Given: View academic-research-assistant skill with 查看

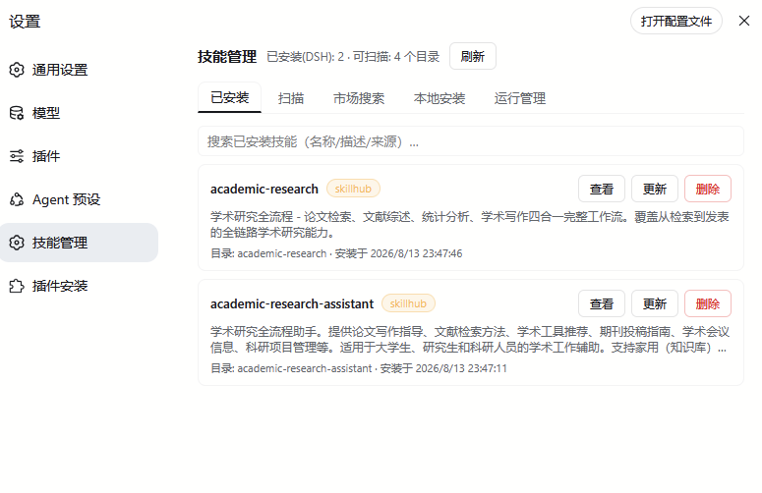Looking at the screenshot, I should tap(601, 303).
